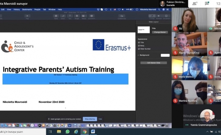Click the Play icon in Keynote toolbar
The width and height of the screenshot is (221, 135).
(27, 16)
